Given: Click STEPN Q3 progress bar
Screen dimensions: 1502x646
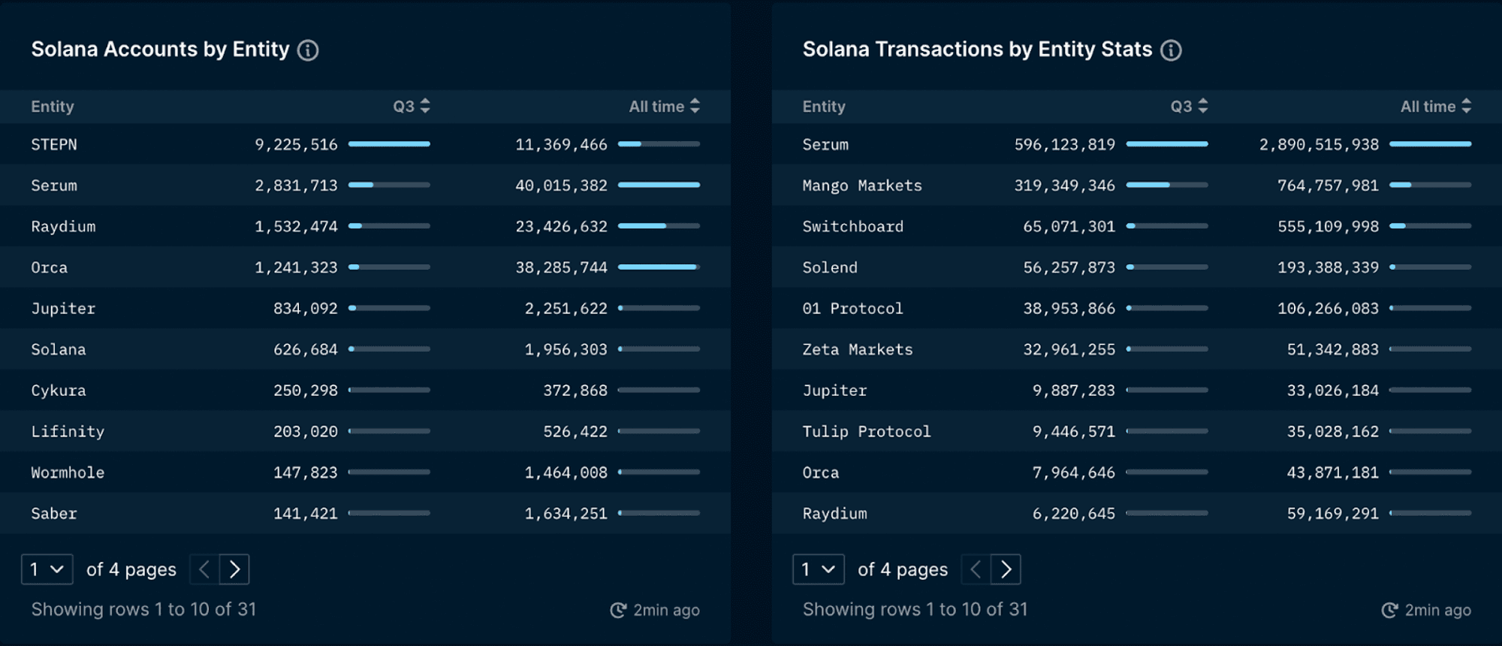Looking at the screenshot, I should pos(389,143).
